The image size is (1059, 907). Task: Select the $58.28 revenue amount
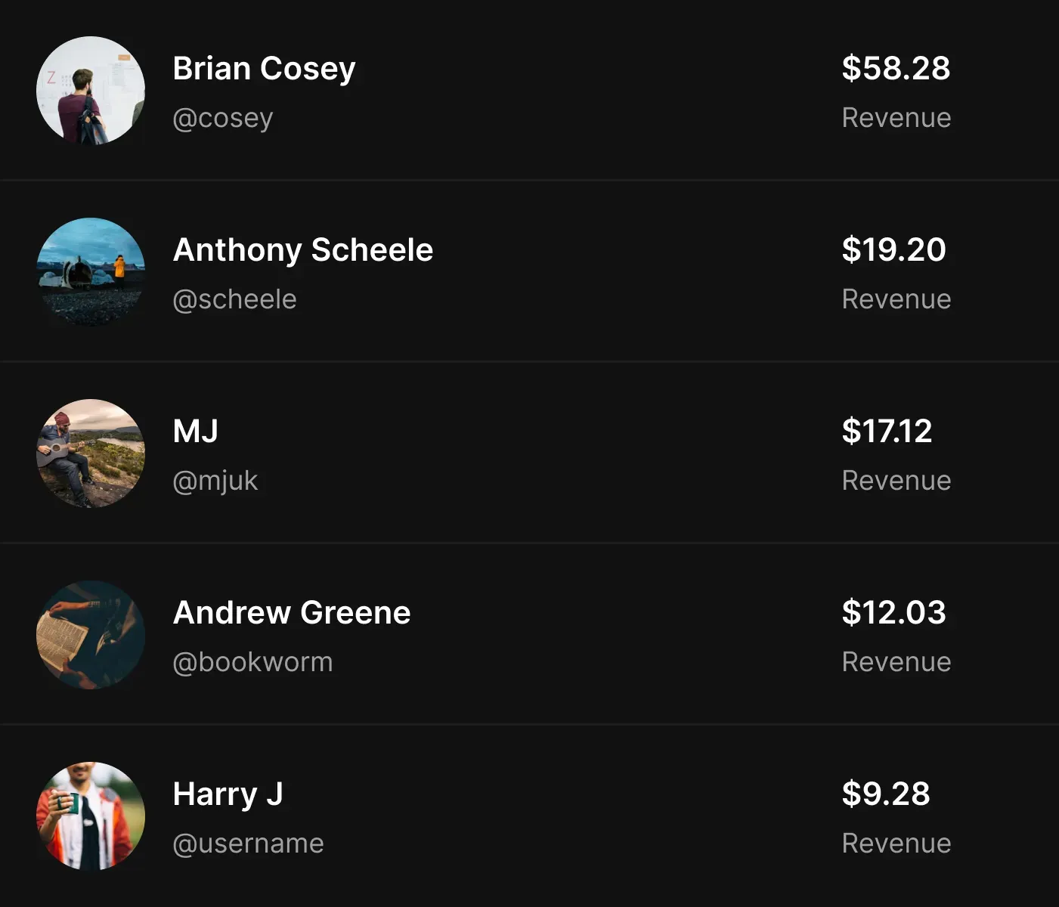[x=896, y=69]
